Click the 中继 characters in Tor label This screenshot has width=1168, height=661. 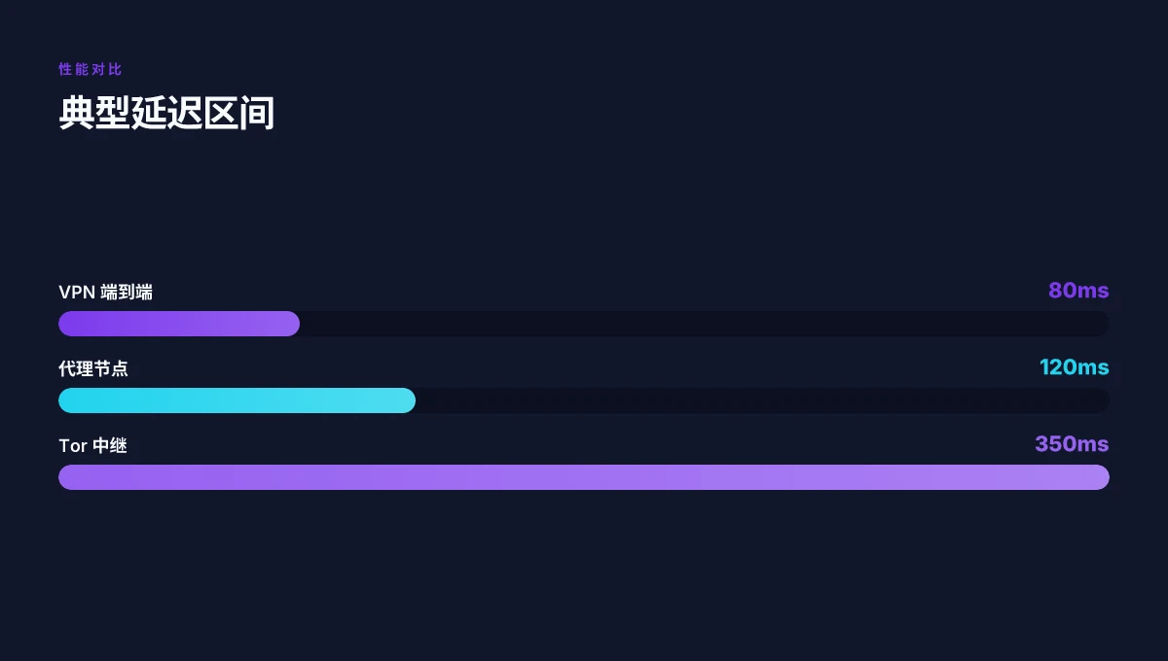tap(110, 445)
